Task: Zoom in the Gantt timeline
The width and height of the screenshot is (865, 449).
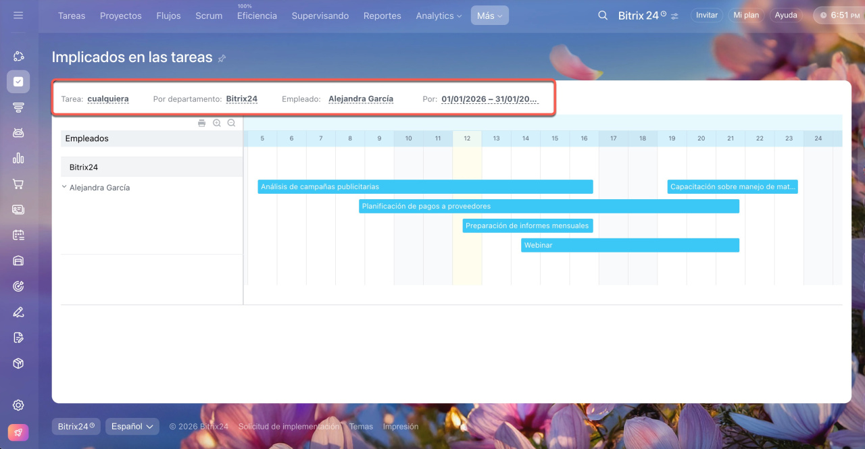Action: point(217,123)
